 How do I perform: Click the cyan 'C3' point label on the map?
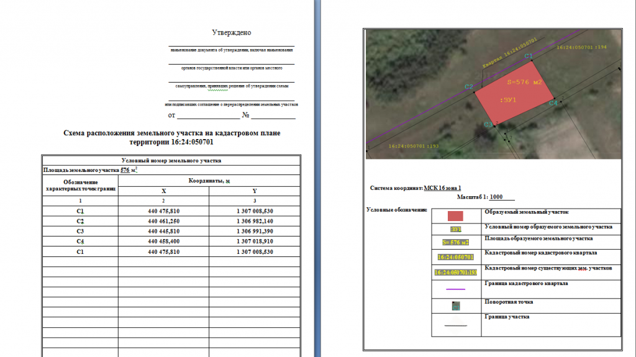coord(488,125)
